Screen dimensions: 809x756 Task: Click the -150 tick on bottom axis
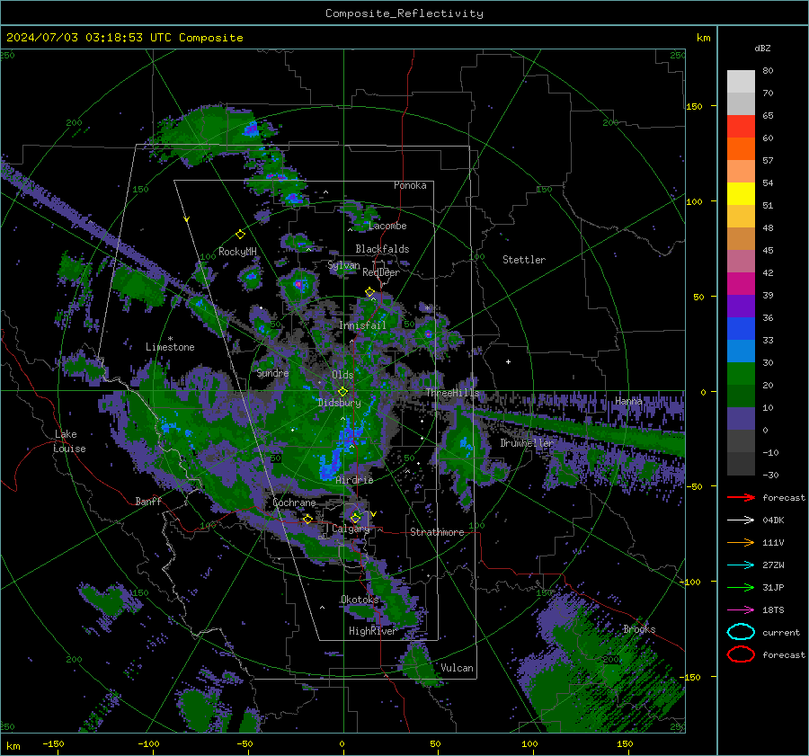pyautogui.click(x=53, y=743)
